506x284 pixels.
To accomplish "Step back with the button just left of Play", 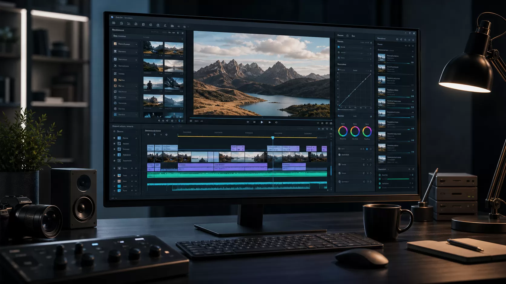I will pos(254,122).
